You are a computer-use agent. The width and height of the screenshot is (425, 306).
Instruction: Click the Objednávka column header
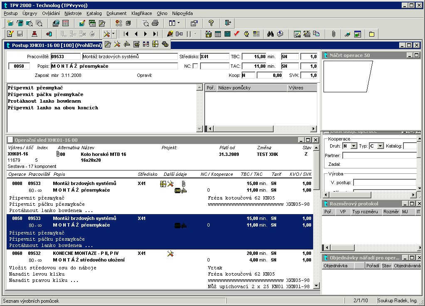[x=338, y=266]
